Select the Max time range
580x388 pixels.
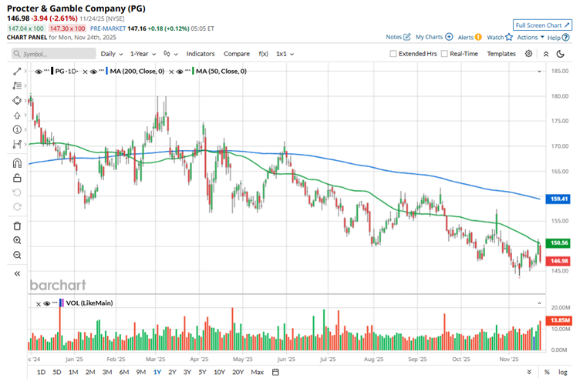pyautogui.click(x=257, y=372)
